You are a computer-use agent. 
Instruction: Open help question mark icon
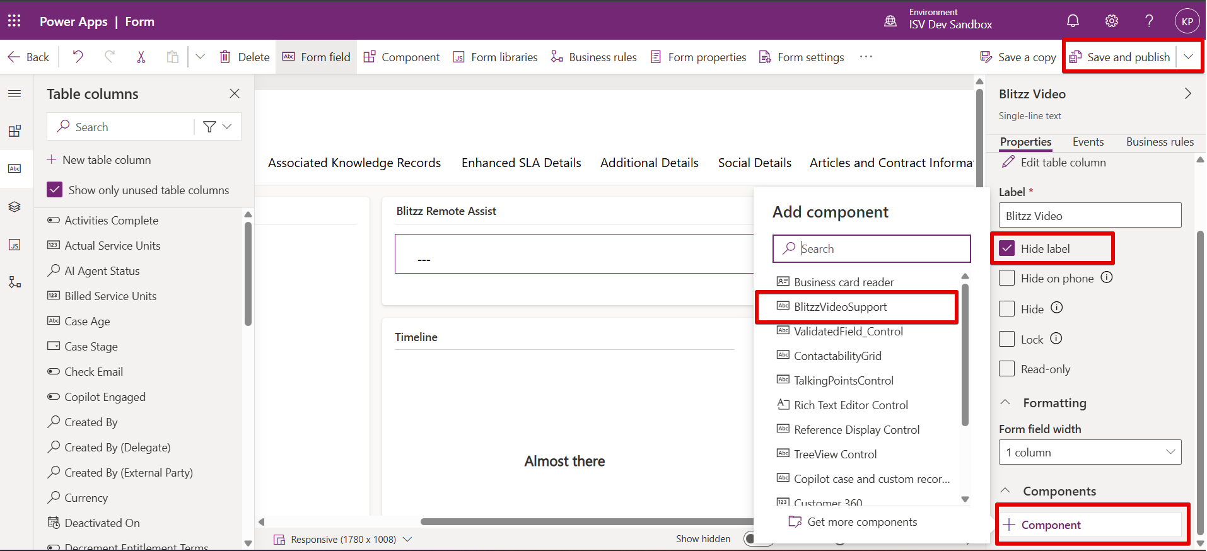1149,21
